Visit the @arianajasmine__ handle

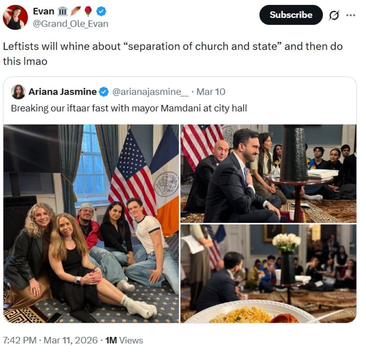[150, 92]
